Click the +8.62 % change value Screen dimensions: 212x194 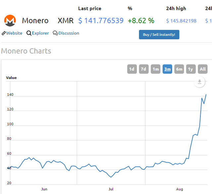141,21
